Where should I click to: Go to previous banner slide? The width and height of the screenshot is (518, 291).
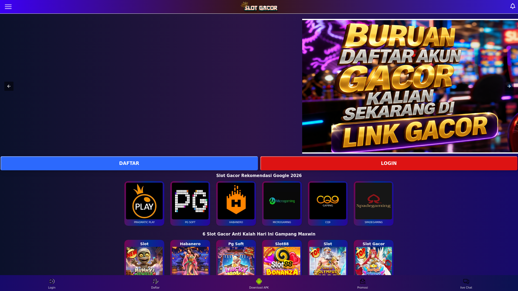(9, 86)
